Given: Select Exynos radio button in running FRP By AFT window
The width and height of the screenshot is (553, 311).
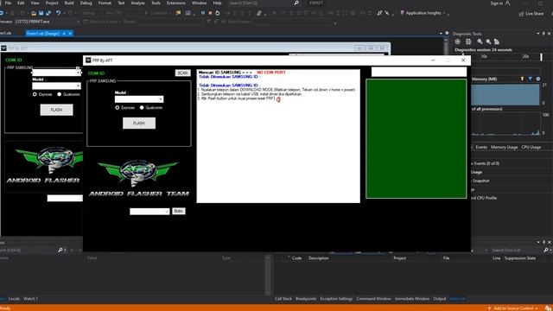Looking at the screenshot, I should pos(118,107).
